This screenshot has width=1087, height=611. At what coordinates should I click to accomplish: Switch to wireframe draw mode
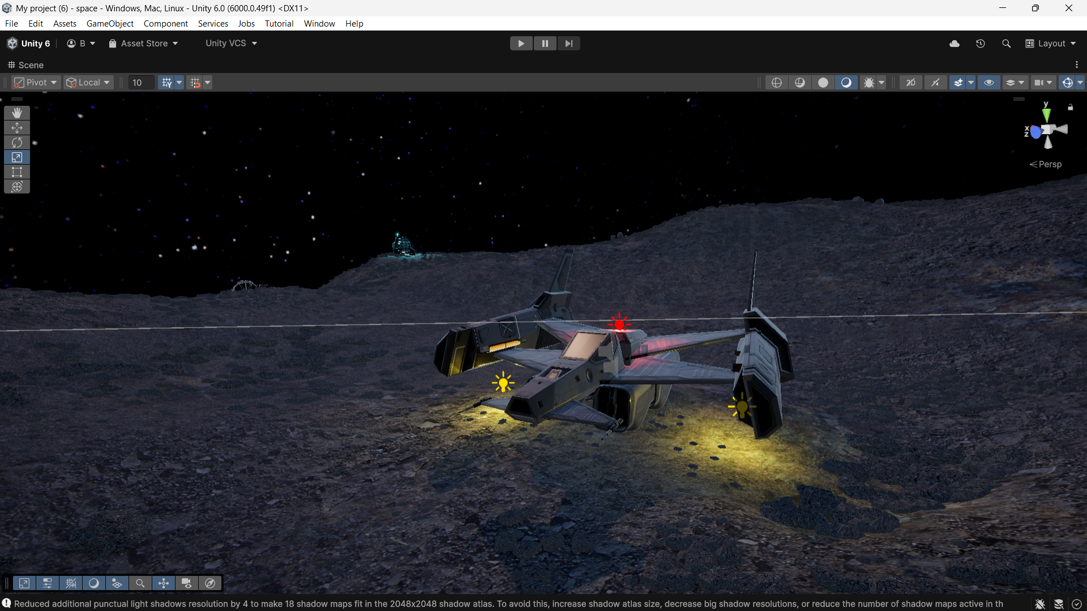(777, 83)
